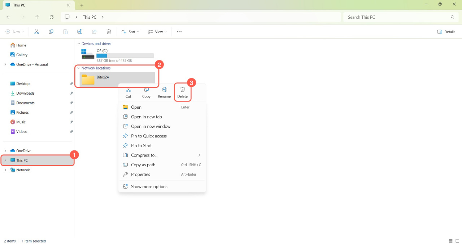Image resolution: width=462 pixels, height=244 pixels.
Task: Select Properties from context menu
Action: [x=140, y=174]
